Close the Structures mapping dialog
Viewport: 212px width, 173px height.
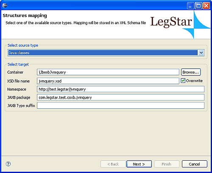(206, 6)
